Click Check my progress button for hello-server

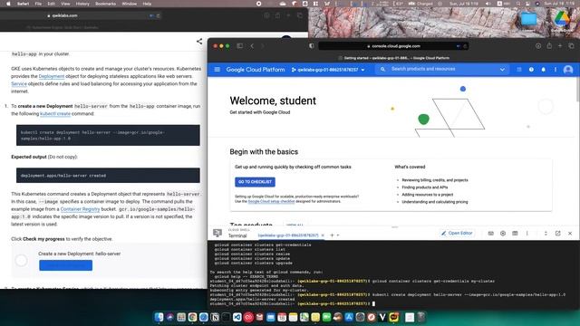pos(66,265)
